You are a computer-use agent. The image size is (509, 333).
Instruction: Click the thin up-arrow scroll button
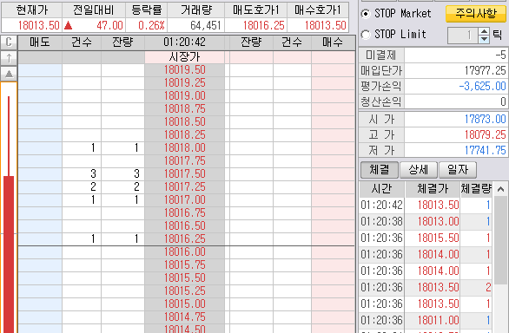[9, 58]
